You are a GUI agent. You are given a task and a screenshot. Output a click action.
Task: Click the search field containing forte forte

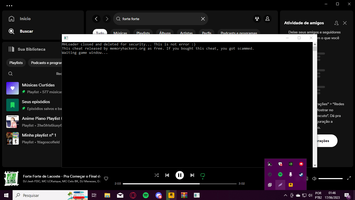[x=160, y=19]
